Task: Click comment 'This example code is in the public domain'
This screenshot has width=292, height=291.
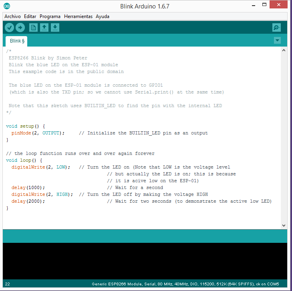Action: coord(66,71)
